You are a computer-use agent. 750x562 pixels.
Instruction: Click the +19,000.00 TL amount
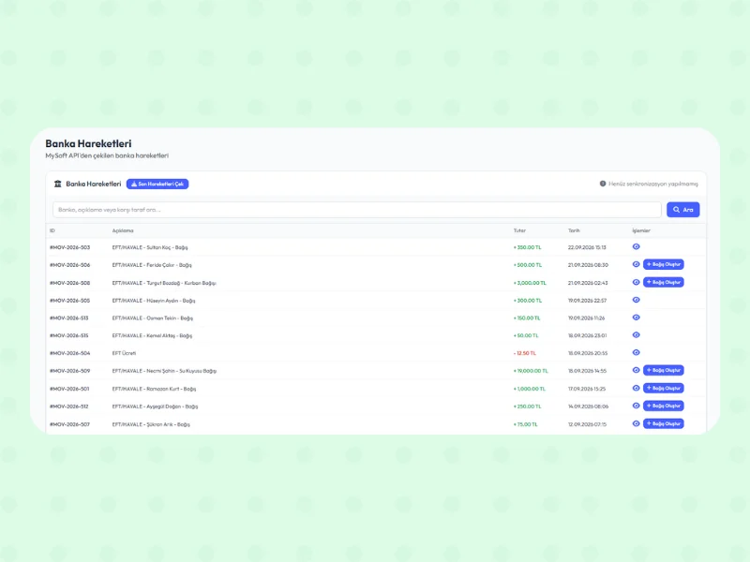[x=531, y=371]
